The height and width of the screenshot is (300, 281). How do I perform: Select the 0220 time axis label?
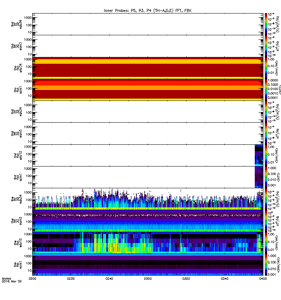pyautogui.click(x=71, y=279)
